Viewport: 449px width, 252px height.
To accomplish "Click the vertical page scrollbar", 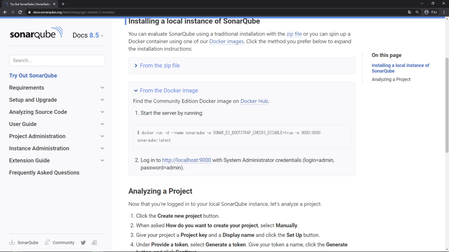I will coord(447,105).
